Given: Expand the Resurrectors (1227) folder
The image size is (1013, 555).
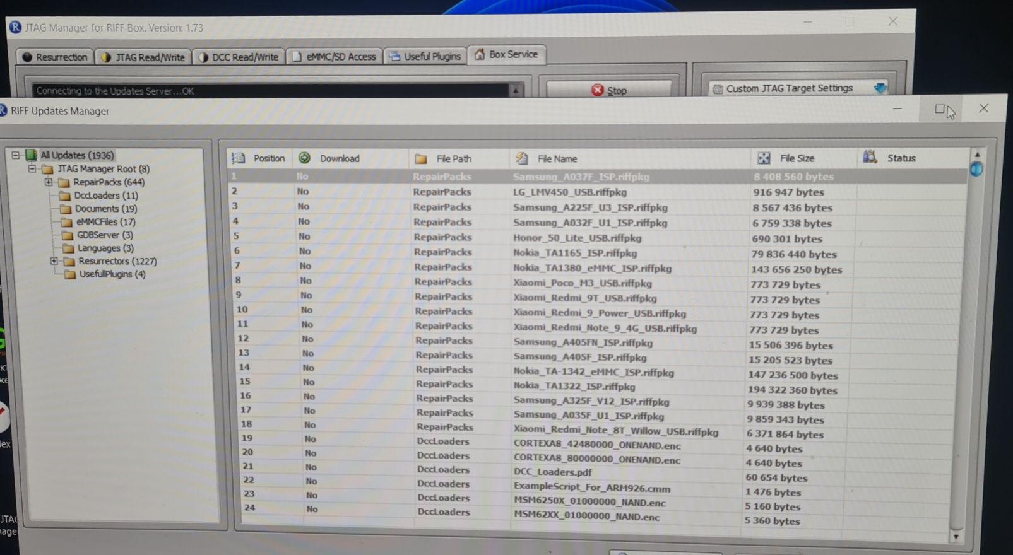Looking at the screenshot, I should pos(54,261).
